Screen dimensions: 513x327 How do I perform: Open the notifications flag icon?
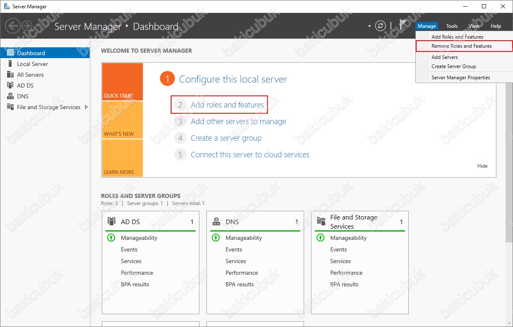[403, 25]
